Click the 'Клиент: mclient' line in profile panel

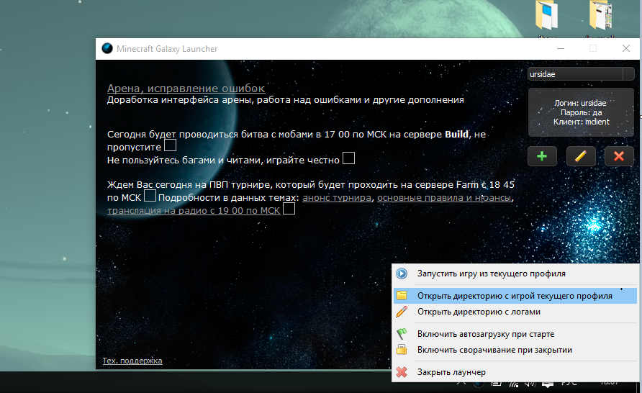[x=582, y=122]
